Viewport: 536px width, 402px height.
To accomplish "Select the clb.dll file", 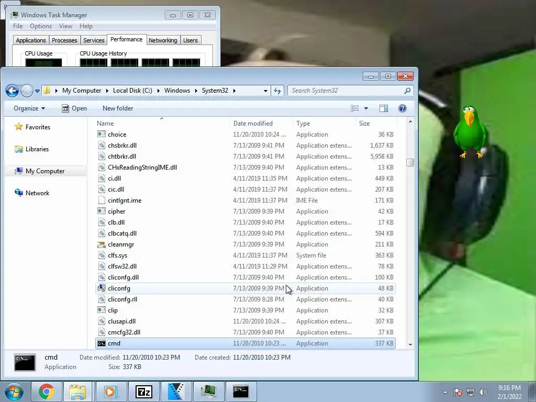I will coord(116,222).
